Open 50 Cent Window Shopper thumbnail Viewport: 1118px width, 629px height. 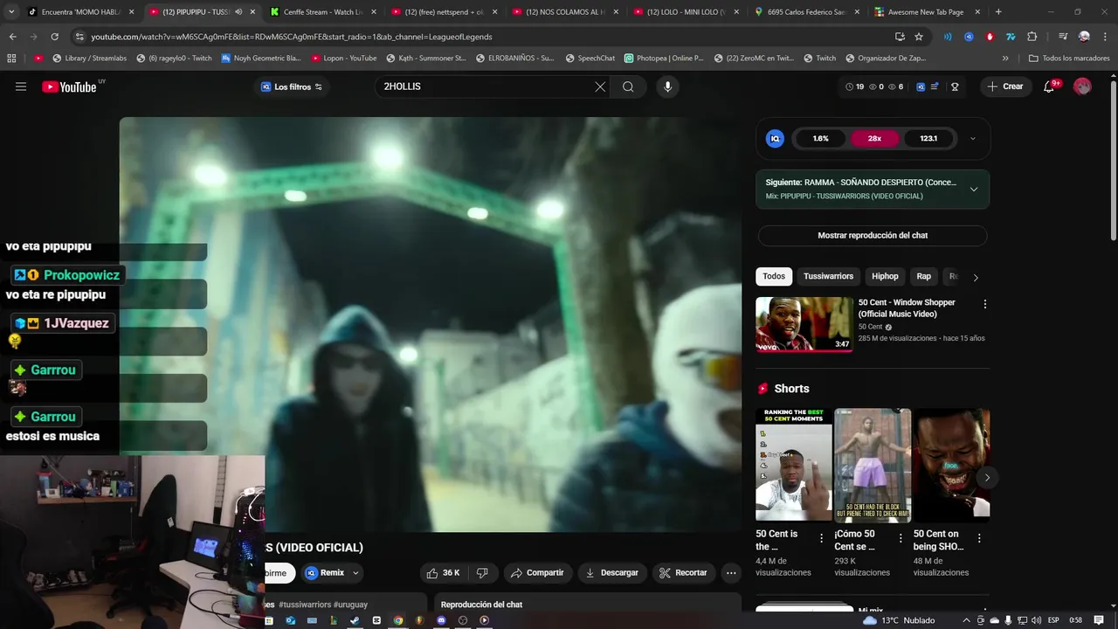804,324
